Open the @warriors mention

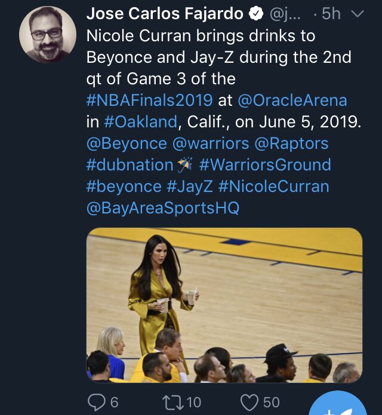210,144
